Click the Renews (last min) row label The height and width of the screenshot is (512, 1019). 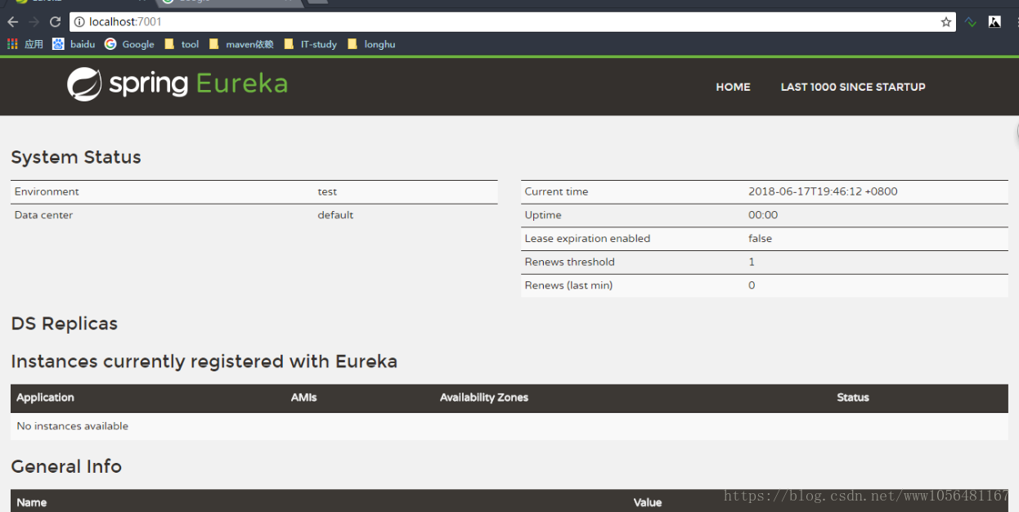pyautogui.click(x=568, y=285)
